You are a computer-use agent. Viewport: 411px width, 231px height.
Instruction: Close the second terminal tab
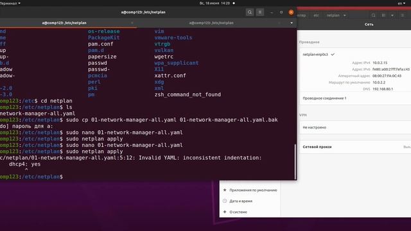point(279,23)
